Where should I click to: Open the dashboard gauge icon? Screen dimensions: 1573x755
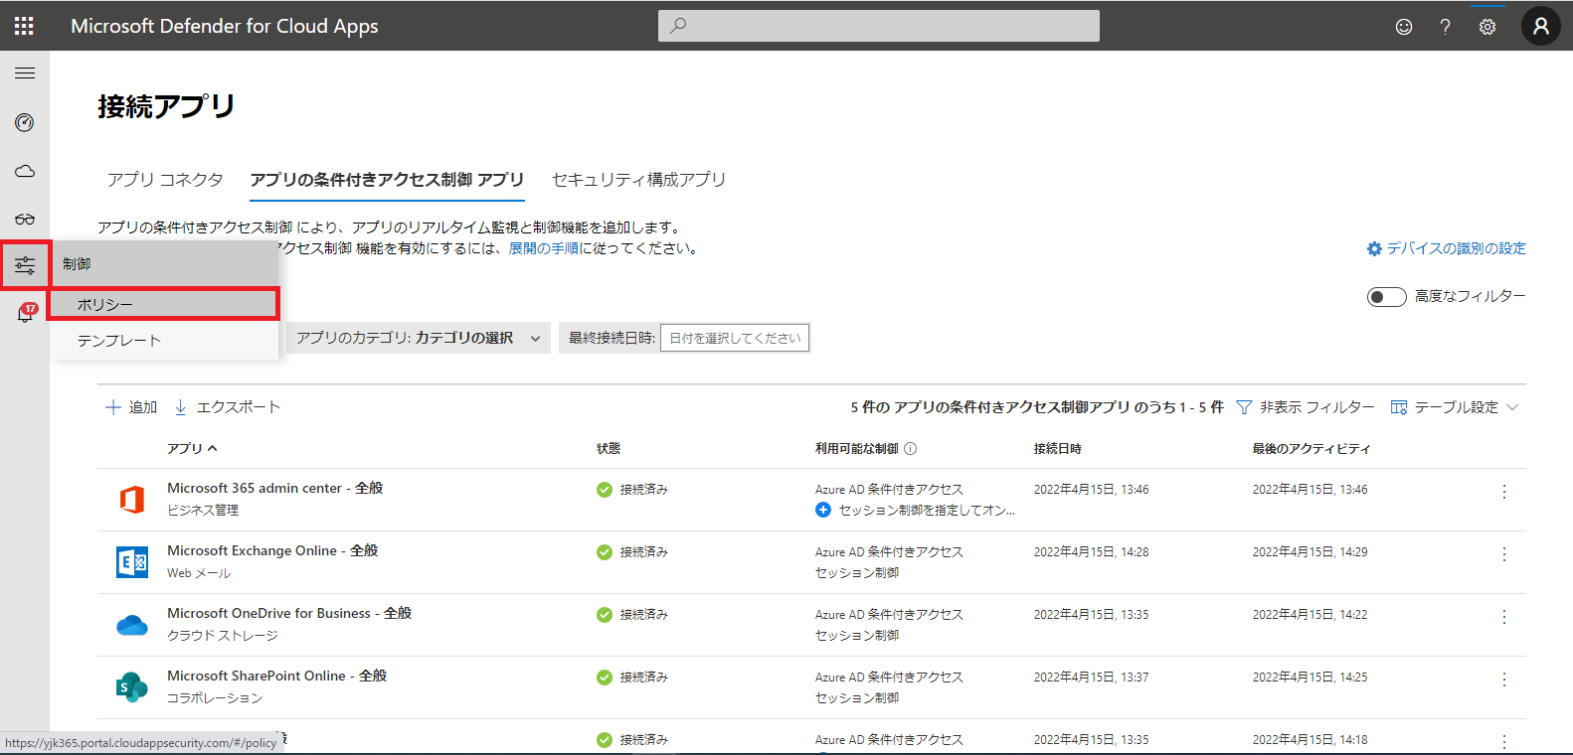(x=25, y=122)
